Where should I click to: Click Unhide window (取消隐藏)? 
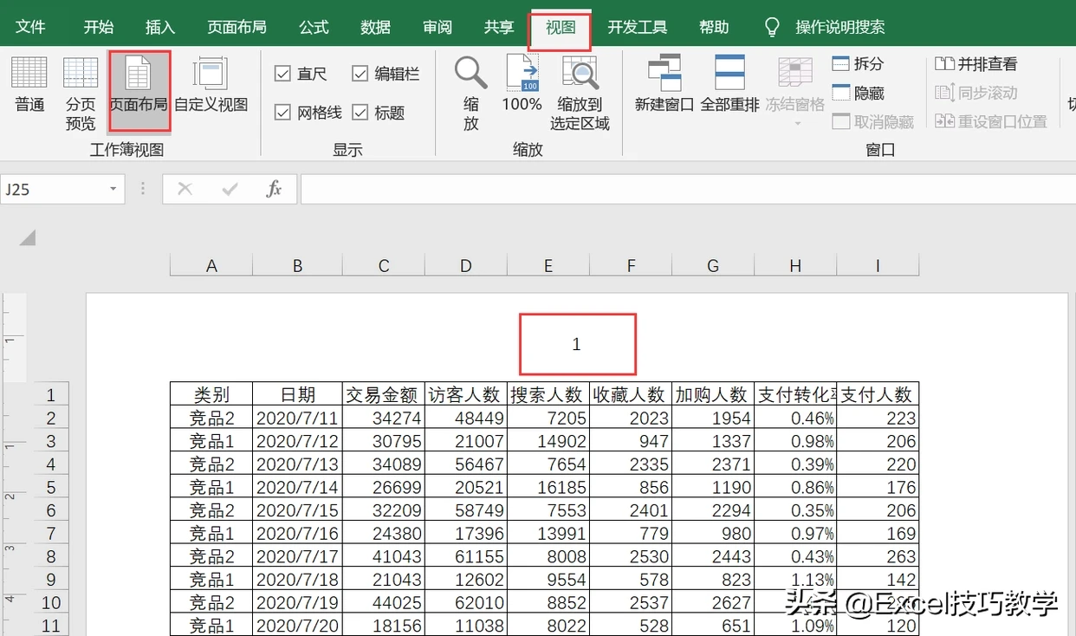coord(872,121)
